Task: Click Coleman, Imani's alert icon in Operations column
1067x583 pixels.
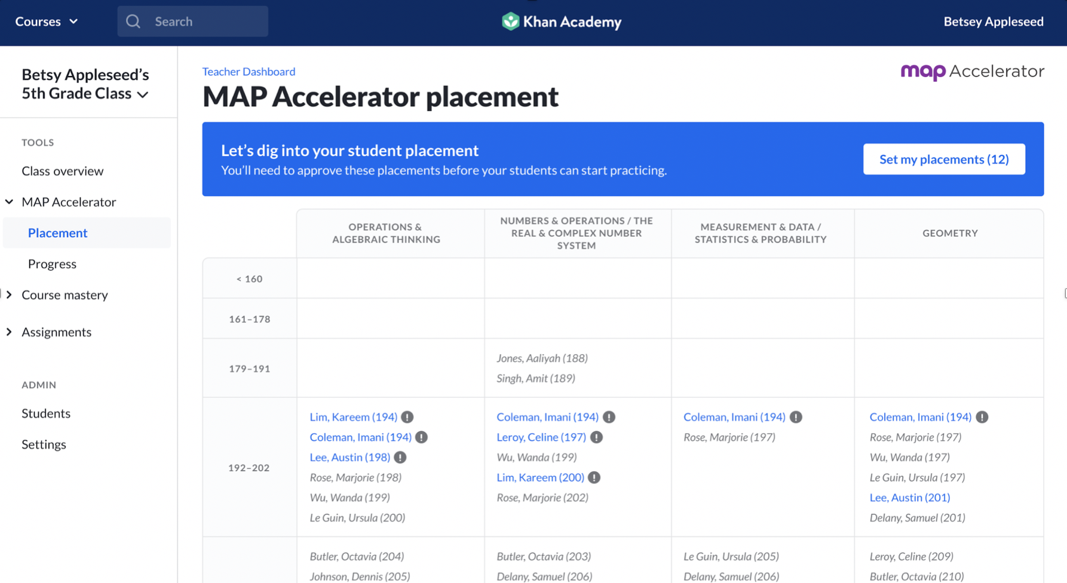Action: point(421,437)
